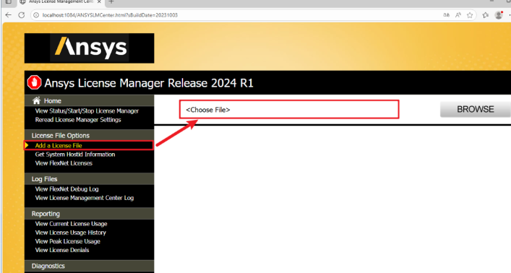Open the translate icon in address bar
The image size is (511, 273).
[x=446, y=15]
